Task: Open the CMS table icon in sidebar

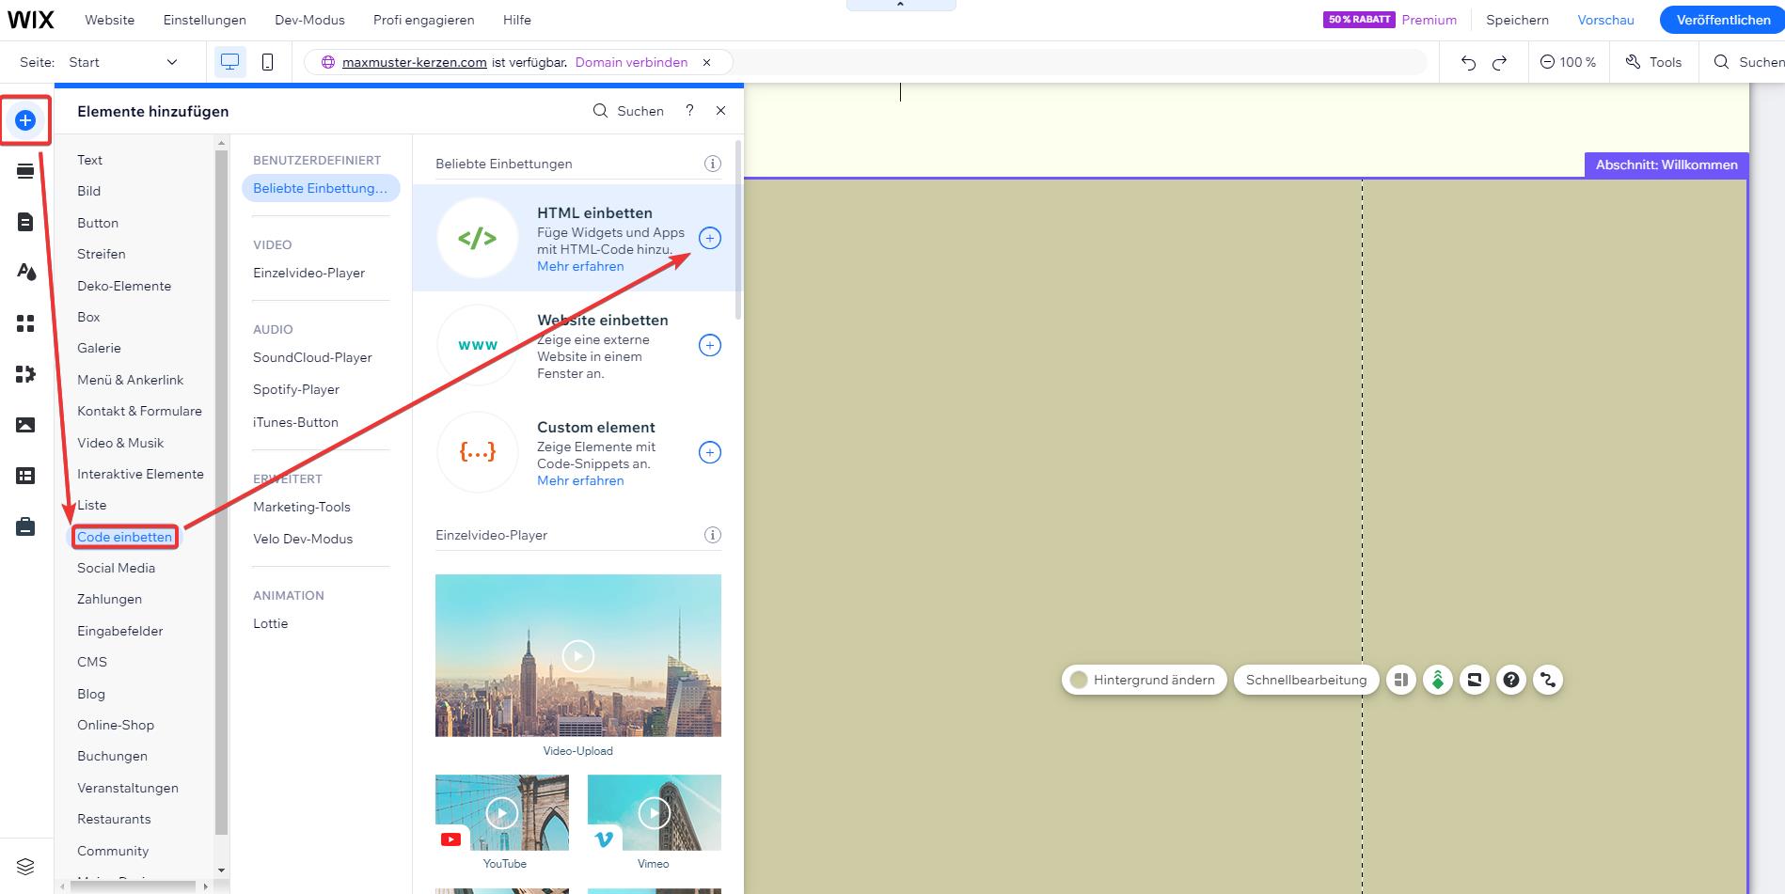Action: tap(25, 476)
